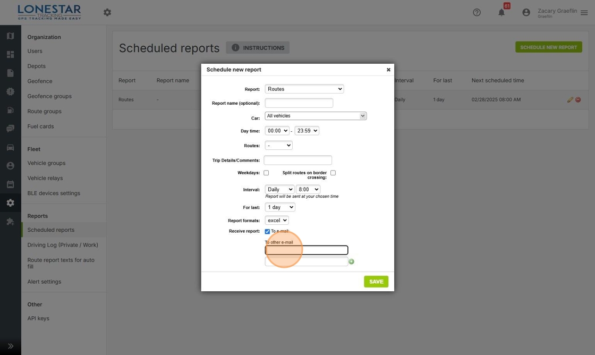The height and width of the screenshot is (355, 595).
Task: Open the puzzle piece add-ons icon
Action: (10, 222)
